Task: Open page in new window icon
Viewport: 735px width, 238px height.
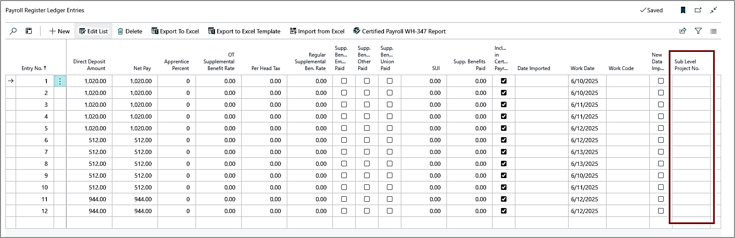Action: [x=698, y=10]
